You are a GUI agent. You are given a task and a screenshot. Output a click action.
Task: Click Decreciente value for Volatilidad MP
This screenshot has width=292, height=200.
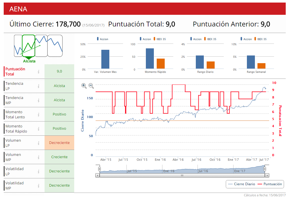coord(59,185)
